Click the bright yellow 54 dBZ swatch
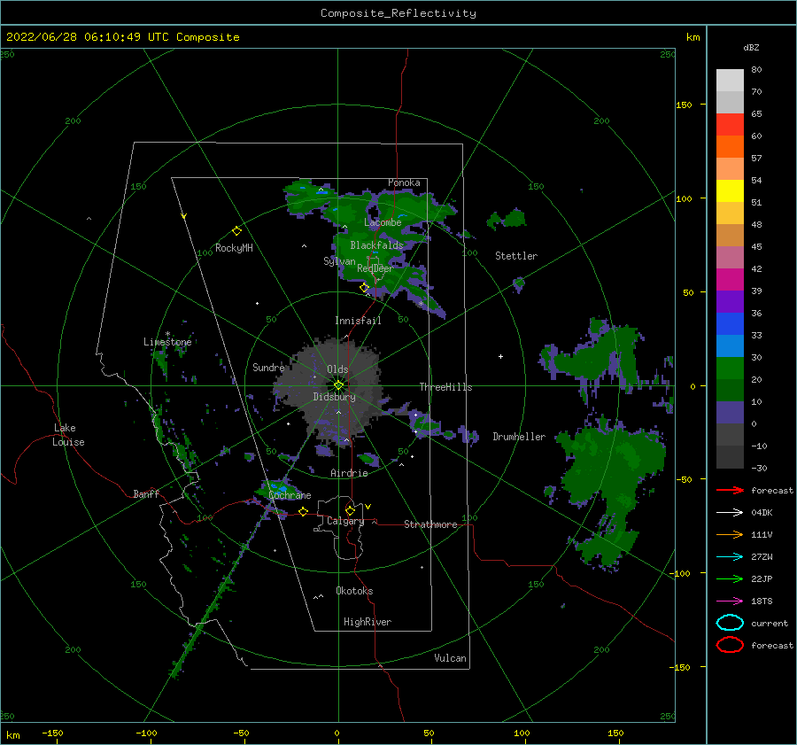This screenshot has height=745, width=797. pos(730,190)
